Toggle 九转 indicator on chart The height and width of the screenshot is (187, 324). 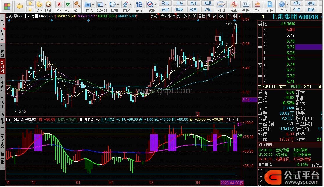pos(154,16)
